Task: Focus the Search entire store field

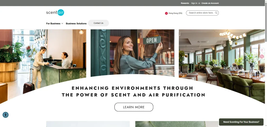Action: [201, 13]
